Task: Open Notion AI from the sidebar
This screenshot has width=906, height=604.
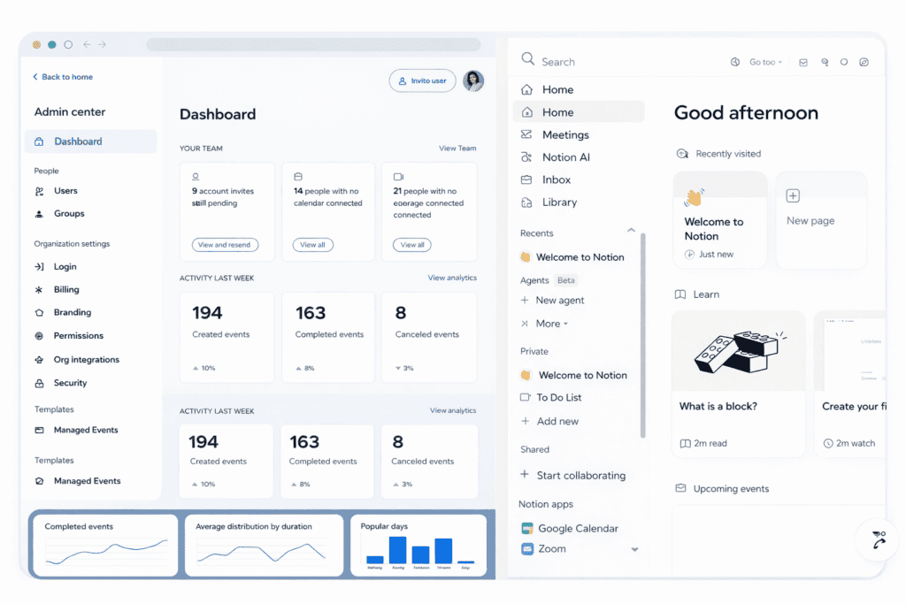Action: point(566,157)
